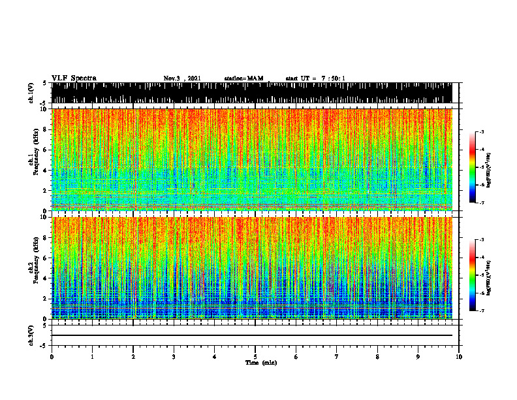
Task: Click the ch.1 colorbar "log(PSD)(V²/Hz)" label
Action: (489, 171)
